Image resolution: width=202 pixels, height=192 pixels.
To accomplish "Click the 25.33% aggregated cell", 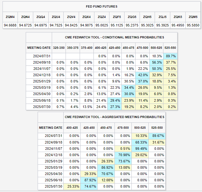I will click(72, 186).
